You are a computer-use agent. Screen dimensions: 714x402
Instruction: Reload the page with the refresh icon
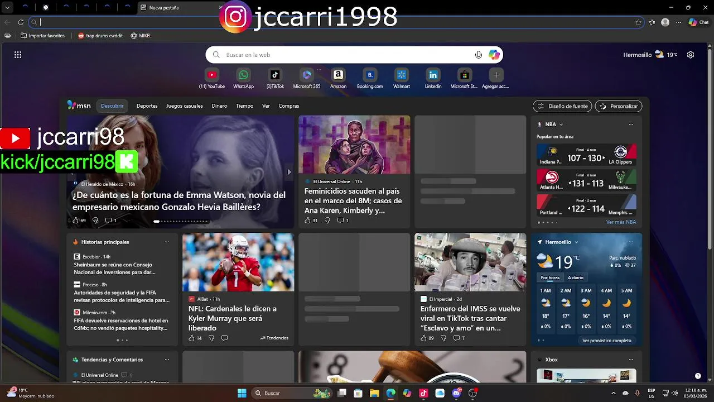point(21,22)
